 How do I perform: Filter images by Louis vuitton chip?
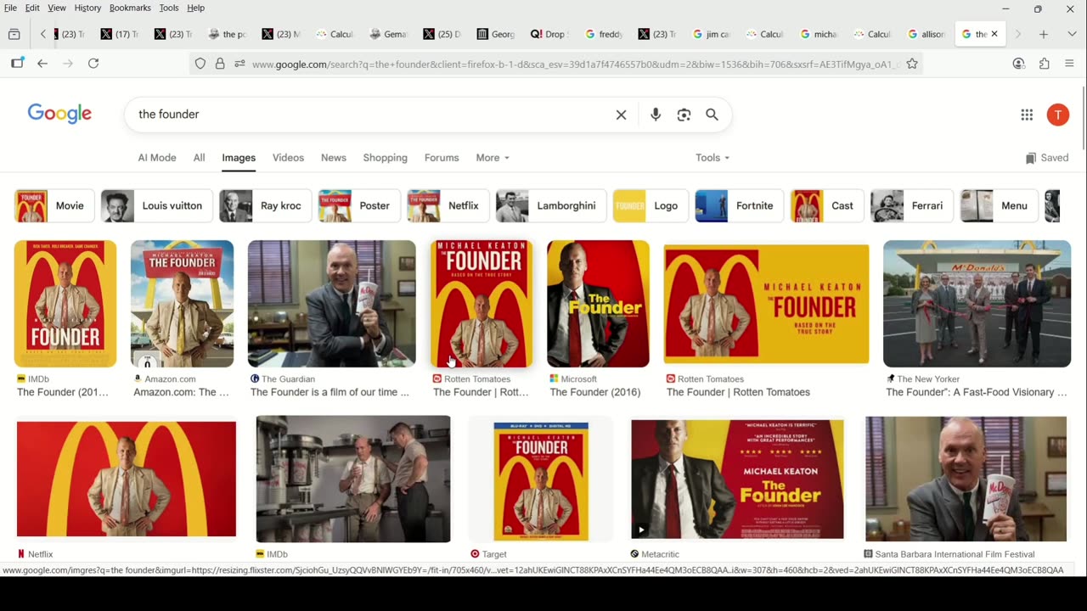click(x=156, y=206)
